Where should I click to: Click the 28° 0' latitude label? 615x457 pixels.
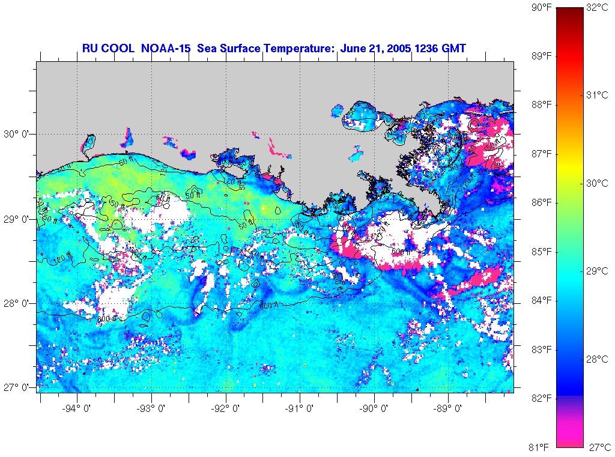(17, 303)
